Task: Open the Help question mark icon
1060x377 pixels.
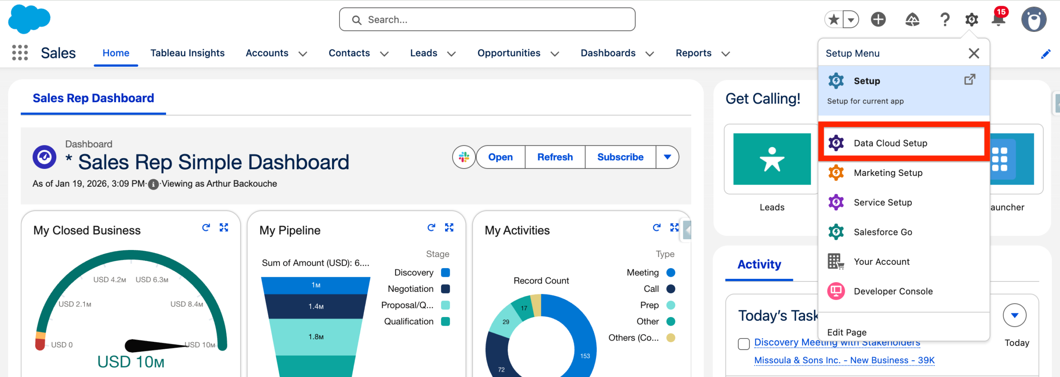Action: (944, 19)
